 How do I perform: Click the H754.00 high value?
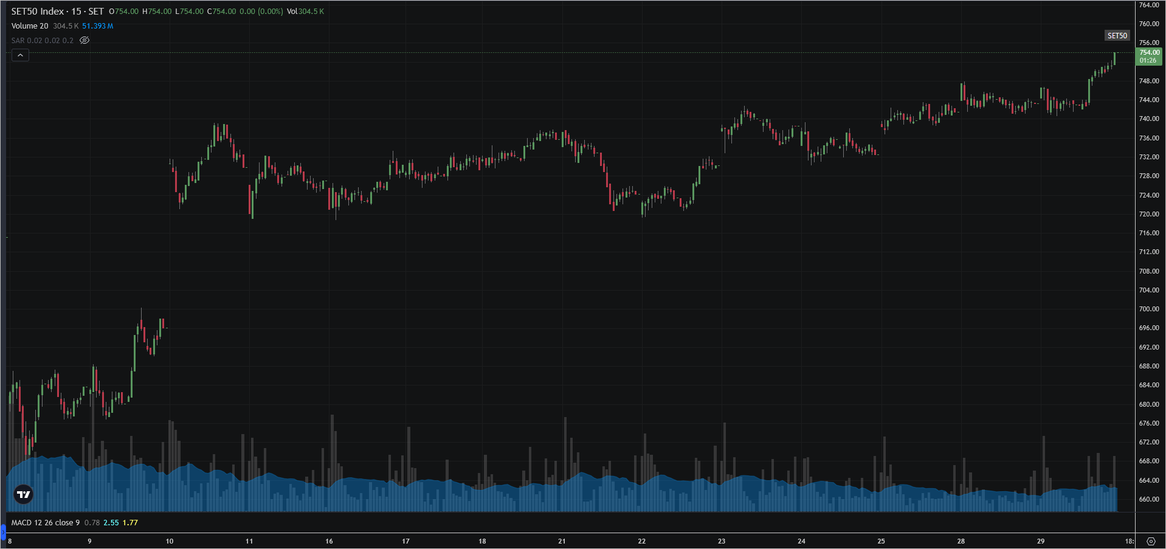[157, 12]
